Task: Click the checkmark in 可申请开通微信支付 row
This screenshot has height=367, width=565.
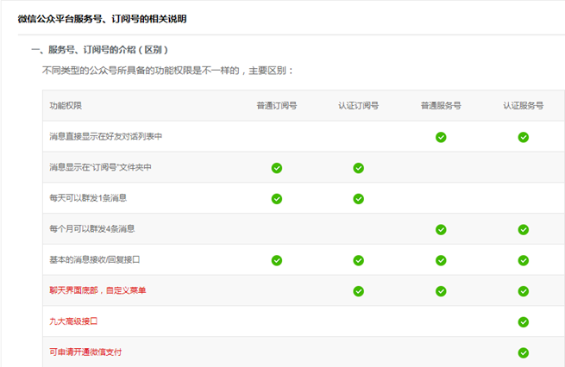Action: pyautogui.click(x=524, y=353)
